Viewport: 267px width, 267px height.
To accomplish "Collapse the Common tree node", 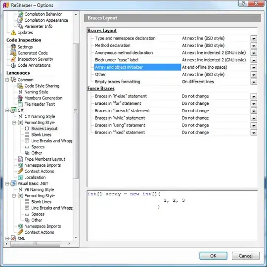I will point(7,80).
